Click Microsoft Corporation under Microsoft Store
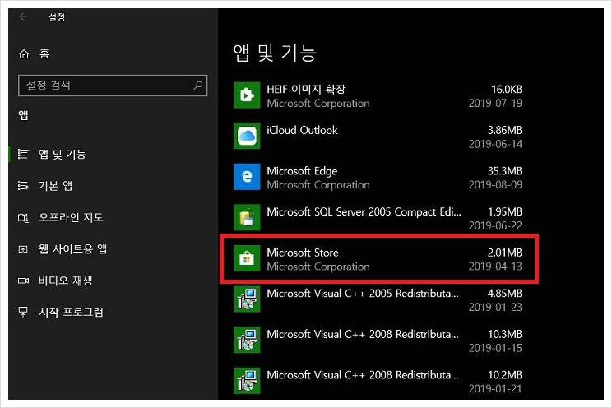The image size is (612, 408). 318,267
